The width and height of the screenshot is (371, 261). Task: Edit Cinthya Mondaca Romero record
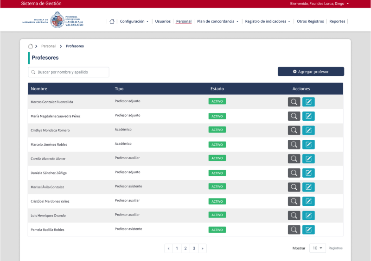(x=308, y=130)
